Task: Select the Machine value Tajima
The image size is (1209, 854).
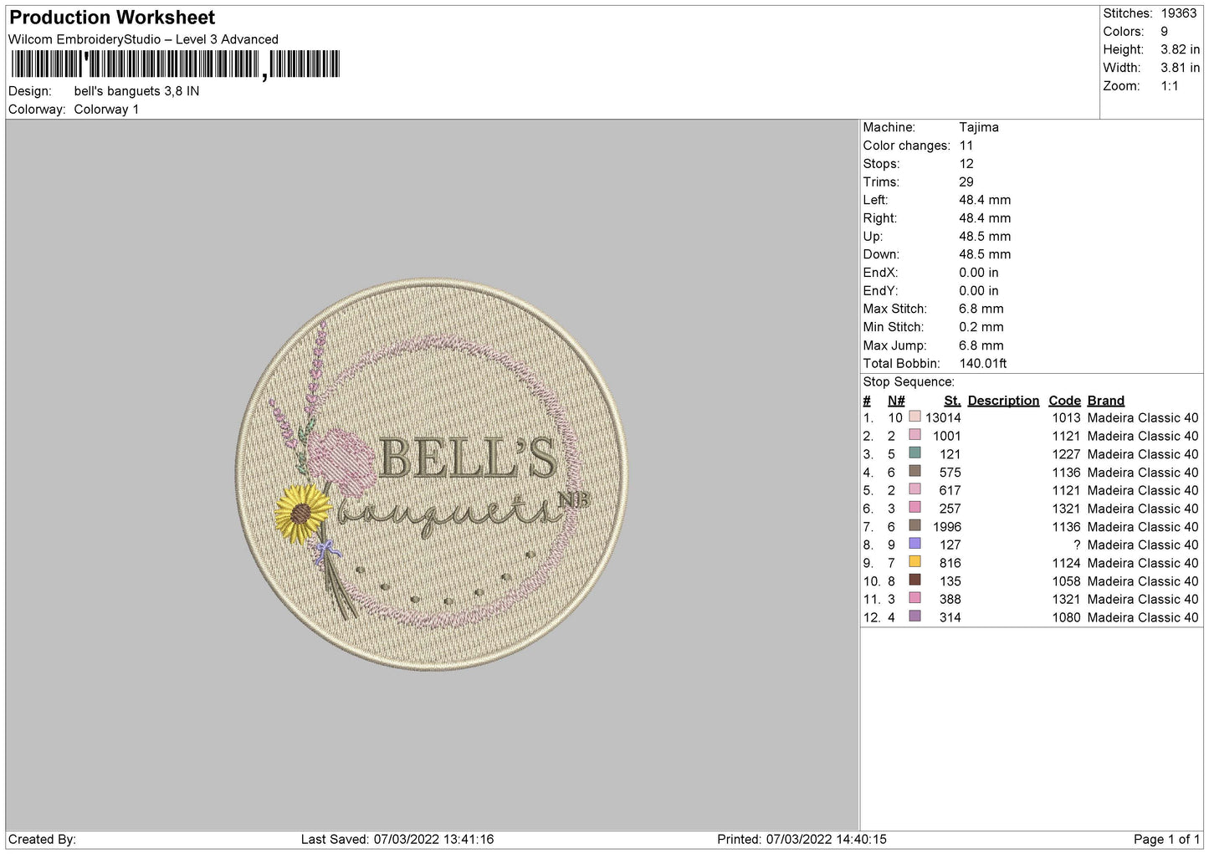Action: click(979, 127)
